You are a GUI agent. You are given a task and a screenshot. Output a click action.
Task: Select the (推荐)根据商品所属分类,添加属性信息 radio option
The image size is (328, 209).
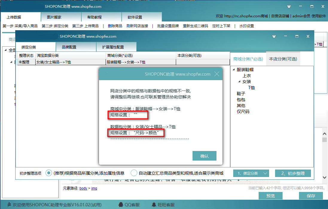49,173
